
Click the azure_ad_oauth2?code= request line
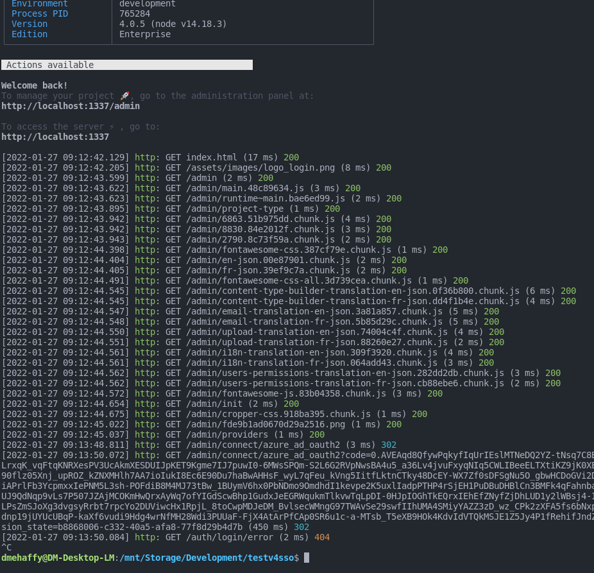[298, 455]
